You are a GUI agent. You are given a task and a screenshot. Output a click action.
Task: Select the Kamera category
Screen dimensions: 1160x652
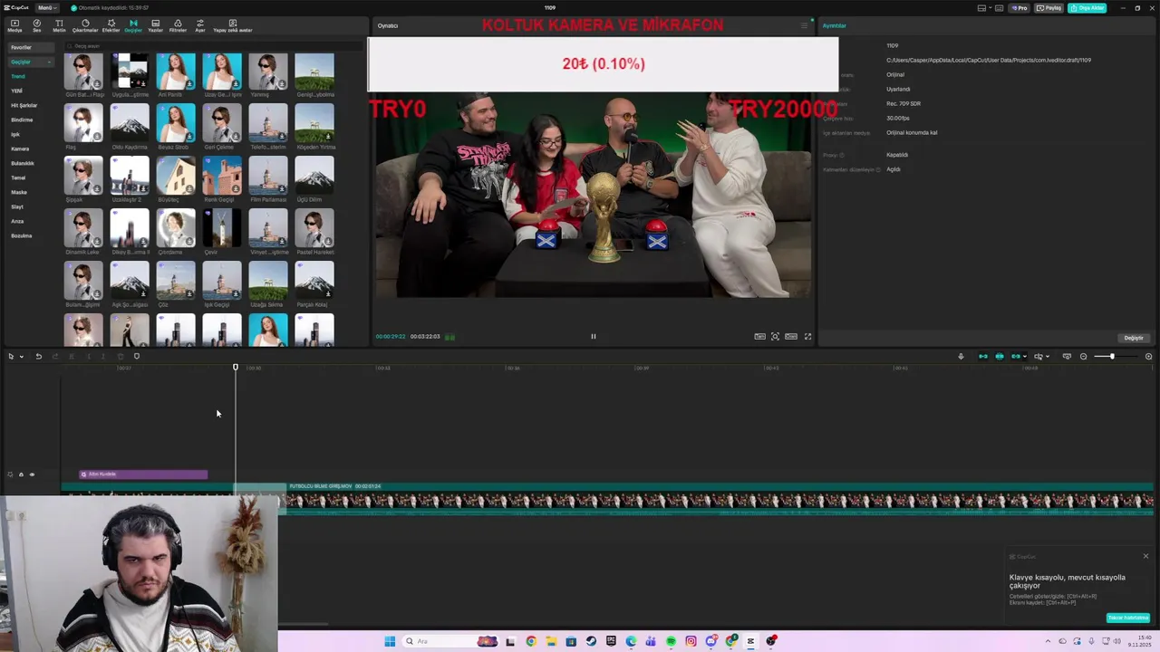tap(20, 149)
